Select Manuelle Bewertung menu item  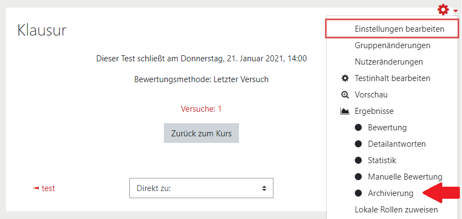coord(405,177)
